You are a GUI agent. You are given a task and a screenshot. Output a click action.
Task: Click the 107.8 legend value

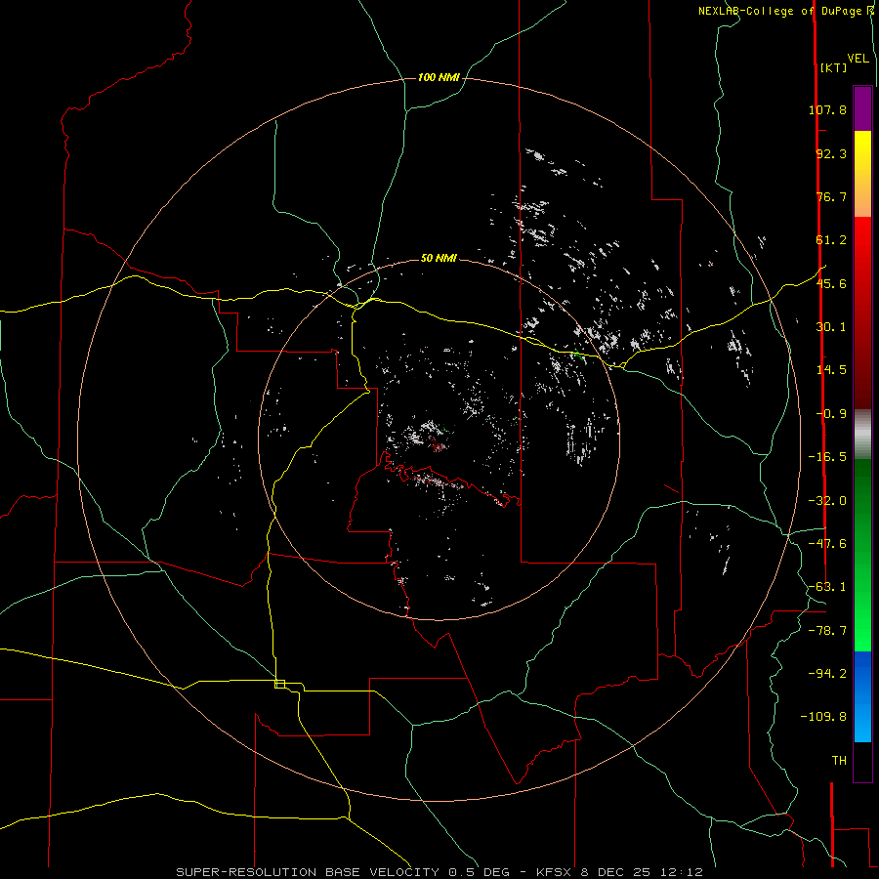[x=827, y=109]
